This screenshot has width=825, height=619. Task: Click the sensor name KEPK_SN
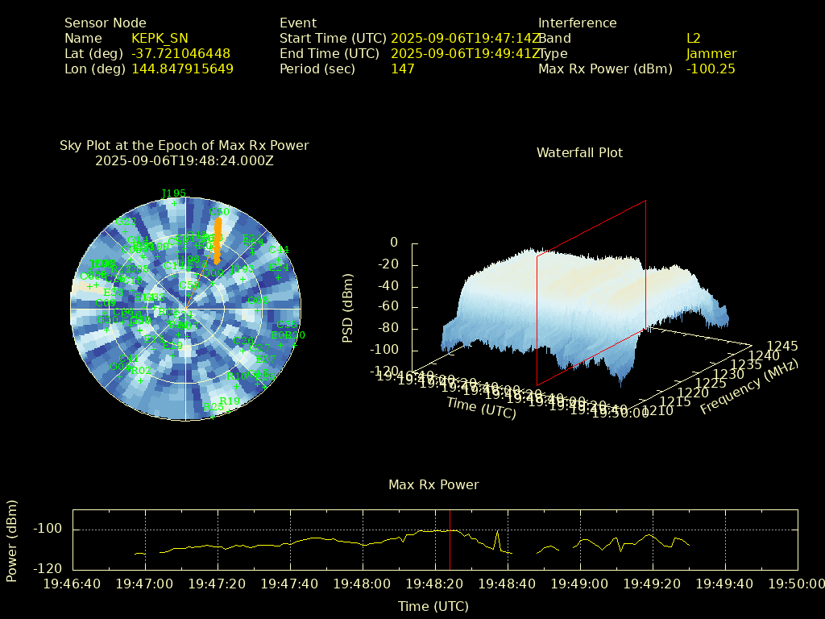(x=160, y=38)
